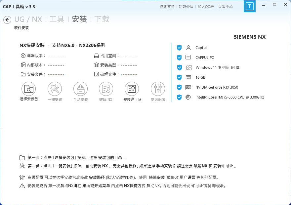Click the monitor icon beside CAPFUL-PC
The height and width of the screenshot is (205, 291).
click(x=188, y=58)
